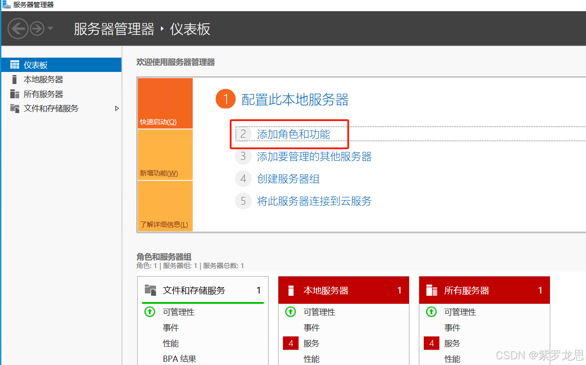Click the 角色和服务器组 heading
The height and width of the screenshot is (365, 586).
point(164,256)
